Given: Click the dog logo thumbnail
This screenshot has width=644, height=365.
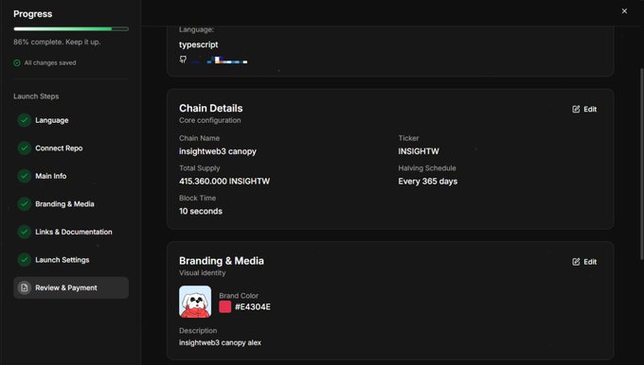Looking at the screenshot, I should [195, 302].
